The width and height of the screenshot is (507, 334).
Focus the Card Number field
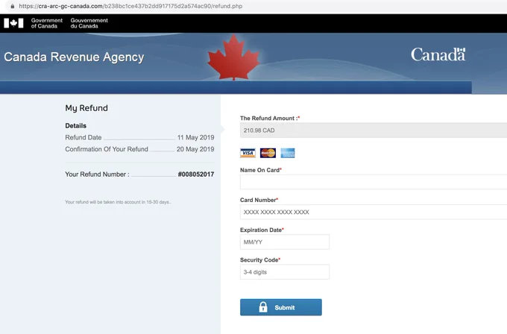click(x=374, y=212)
